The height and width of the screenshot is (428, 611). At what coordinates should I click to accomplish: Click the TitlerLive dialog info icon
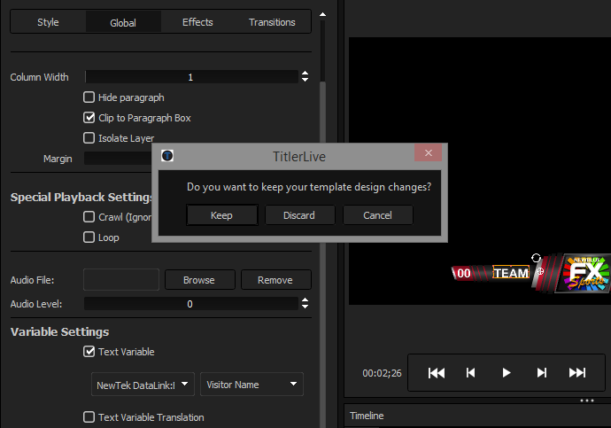(167, 156)
